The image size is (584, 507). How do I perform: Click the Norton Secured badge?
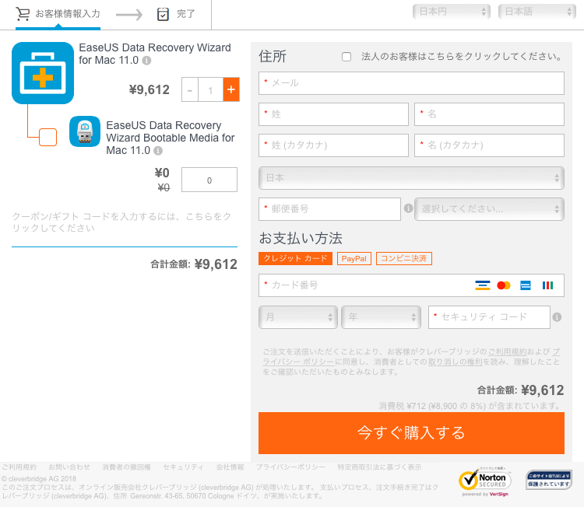pyautogui.click(x=485, y=481)
